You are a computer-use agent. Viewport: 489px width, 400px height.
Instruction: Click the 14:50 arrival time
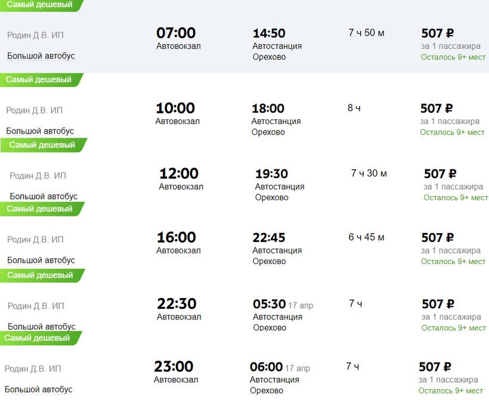pos(269,34)
